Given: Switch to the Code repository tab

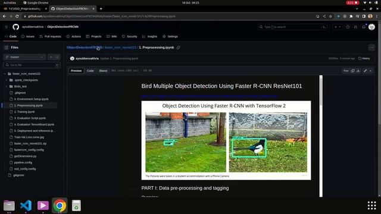Looking at the screenshot, I should (x=11, y=36).
